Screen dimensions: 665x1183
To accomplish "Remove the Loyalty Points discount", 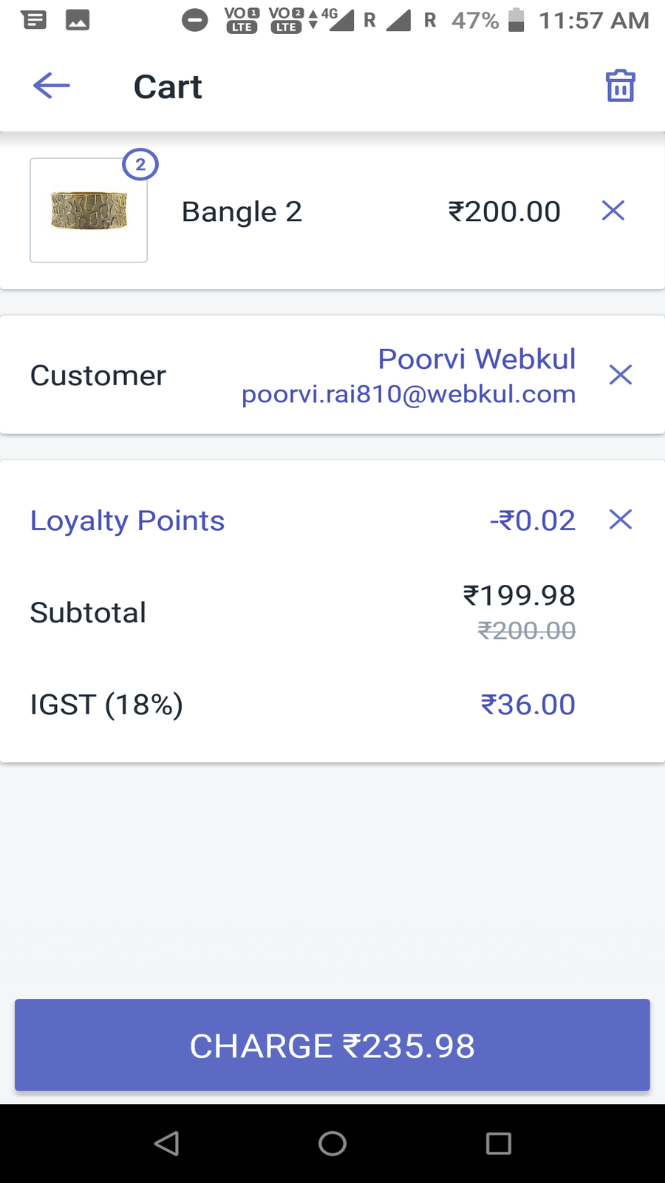I will point(620,520).
